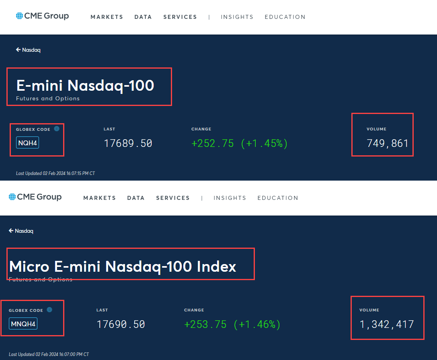
Task: Open DATA menu in the lower header
Action: [136, 198]
